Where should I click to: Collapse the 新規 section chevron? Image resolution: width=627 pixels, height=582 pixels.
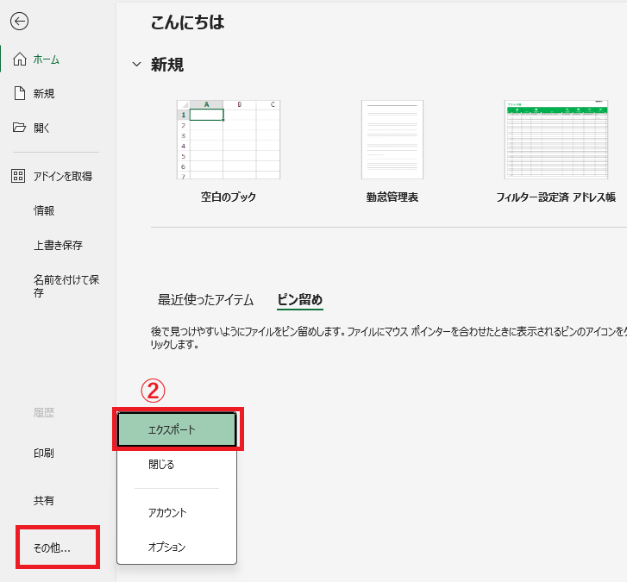(137, 64)
